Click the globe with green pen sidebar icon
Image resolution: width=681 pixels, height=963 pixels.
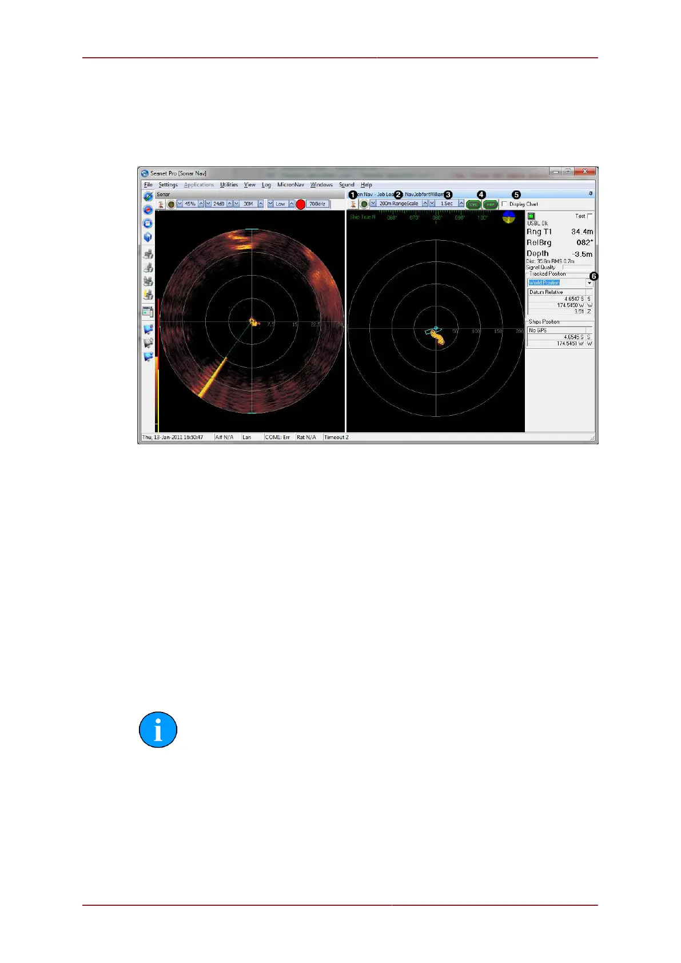tap(148, 196)
